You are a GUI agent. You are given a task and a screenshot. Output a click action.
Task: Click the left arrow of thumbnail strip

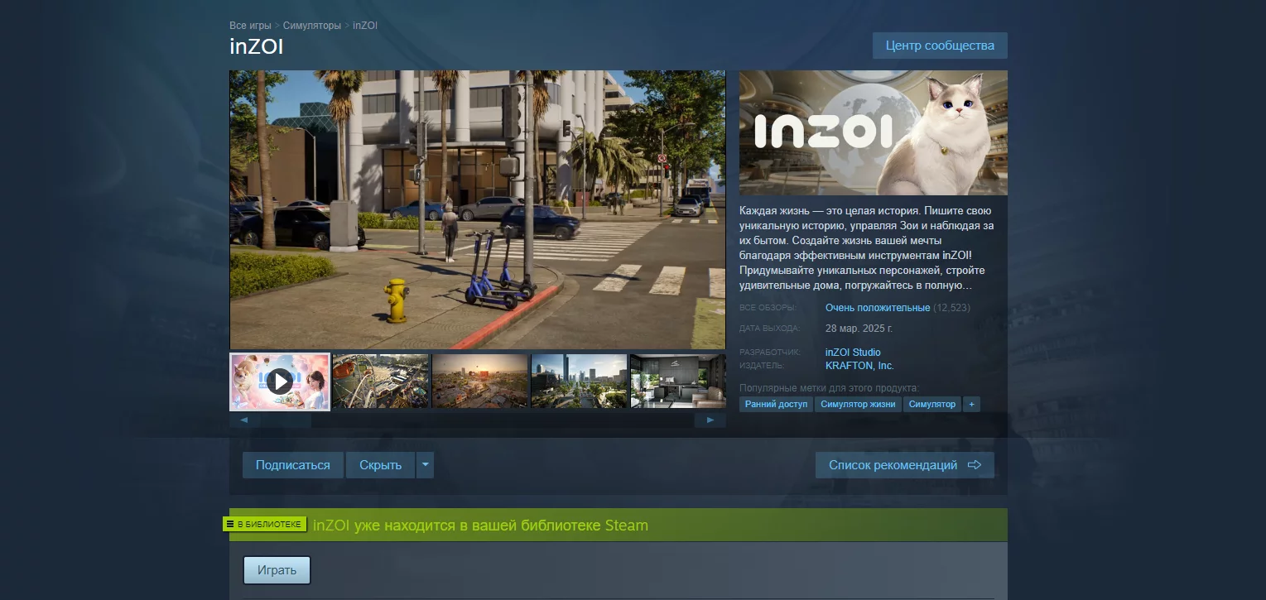click(243, 420)
